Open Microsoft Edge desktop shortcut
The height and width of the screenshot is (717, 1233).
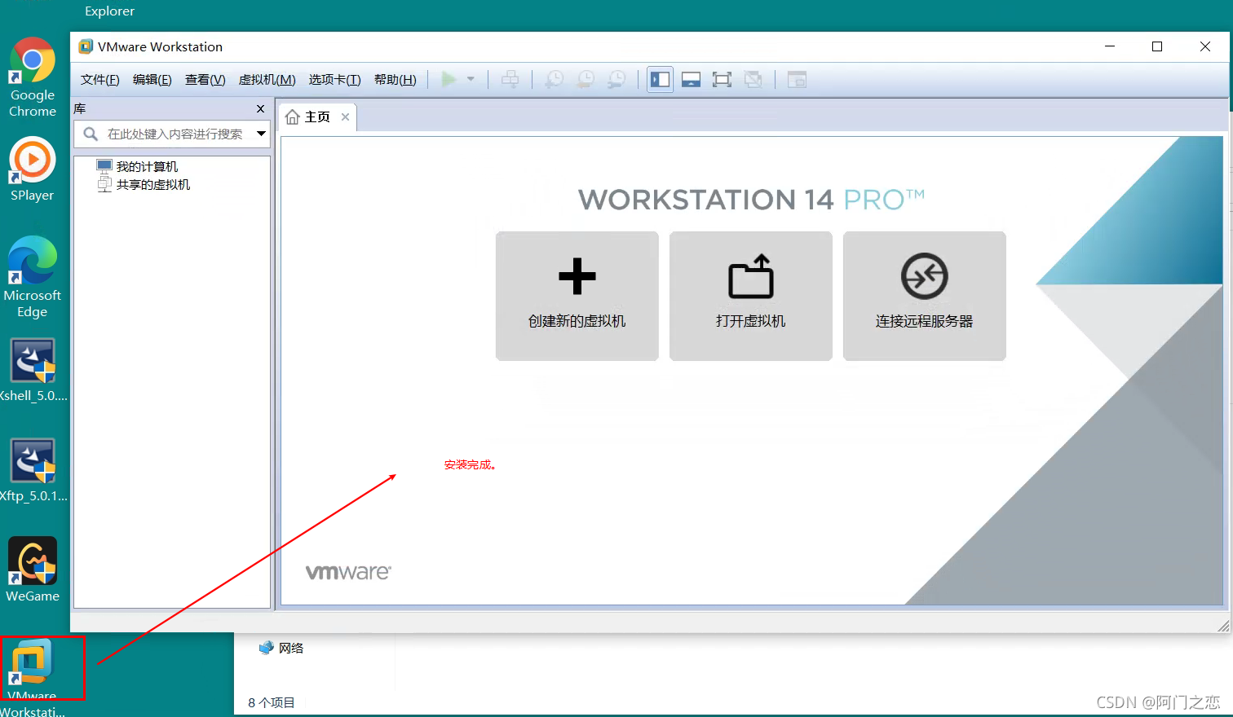(33, 277)
